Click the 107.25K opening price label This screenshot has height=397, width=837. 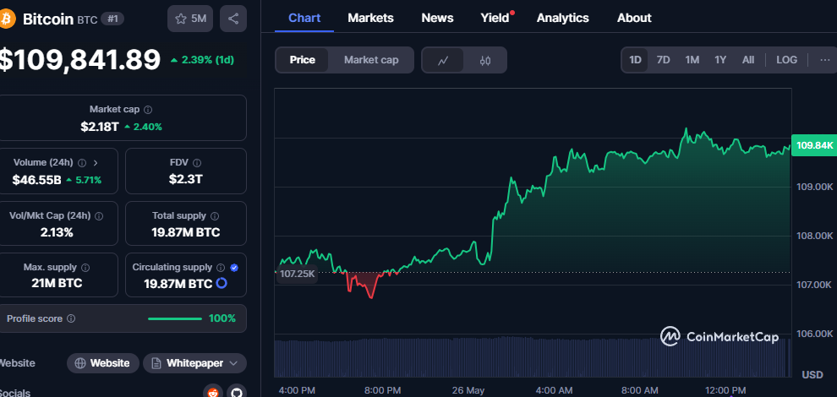tap(298, 275)
